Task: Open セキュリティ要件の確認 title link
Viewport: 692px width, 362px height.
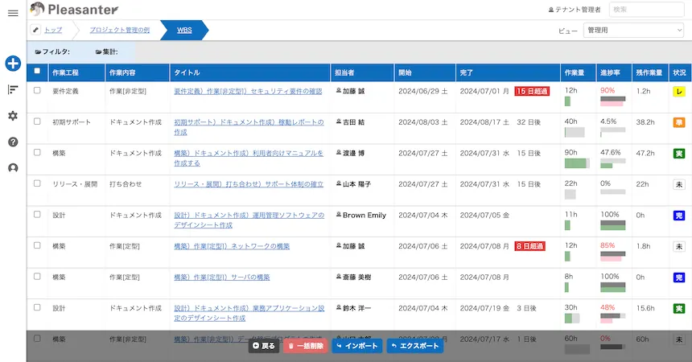Action: tap(248, 92)
